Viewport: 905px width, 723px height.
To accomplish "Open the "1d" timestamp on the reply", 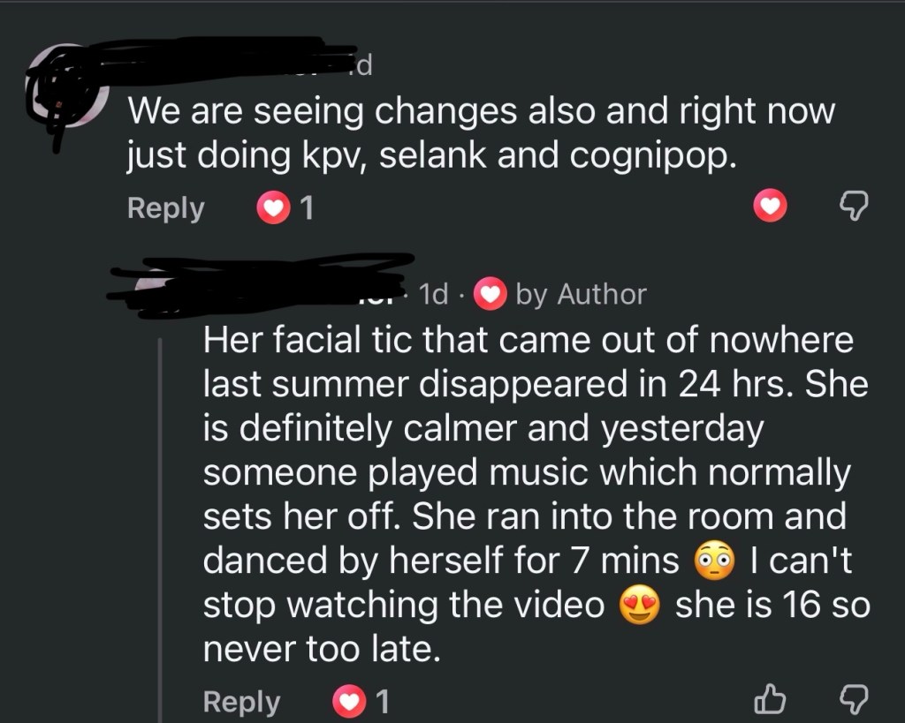I will coord(434,294).
